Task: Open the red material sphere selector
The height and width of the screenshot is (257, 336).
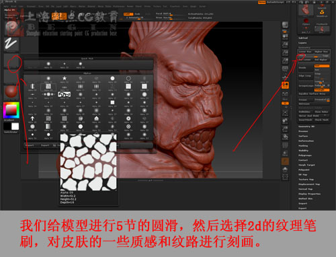Action: click(x=11, y=91)
